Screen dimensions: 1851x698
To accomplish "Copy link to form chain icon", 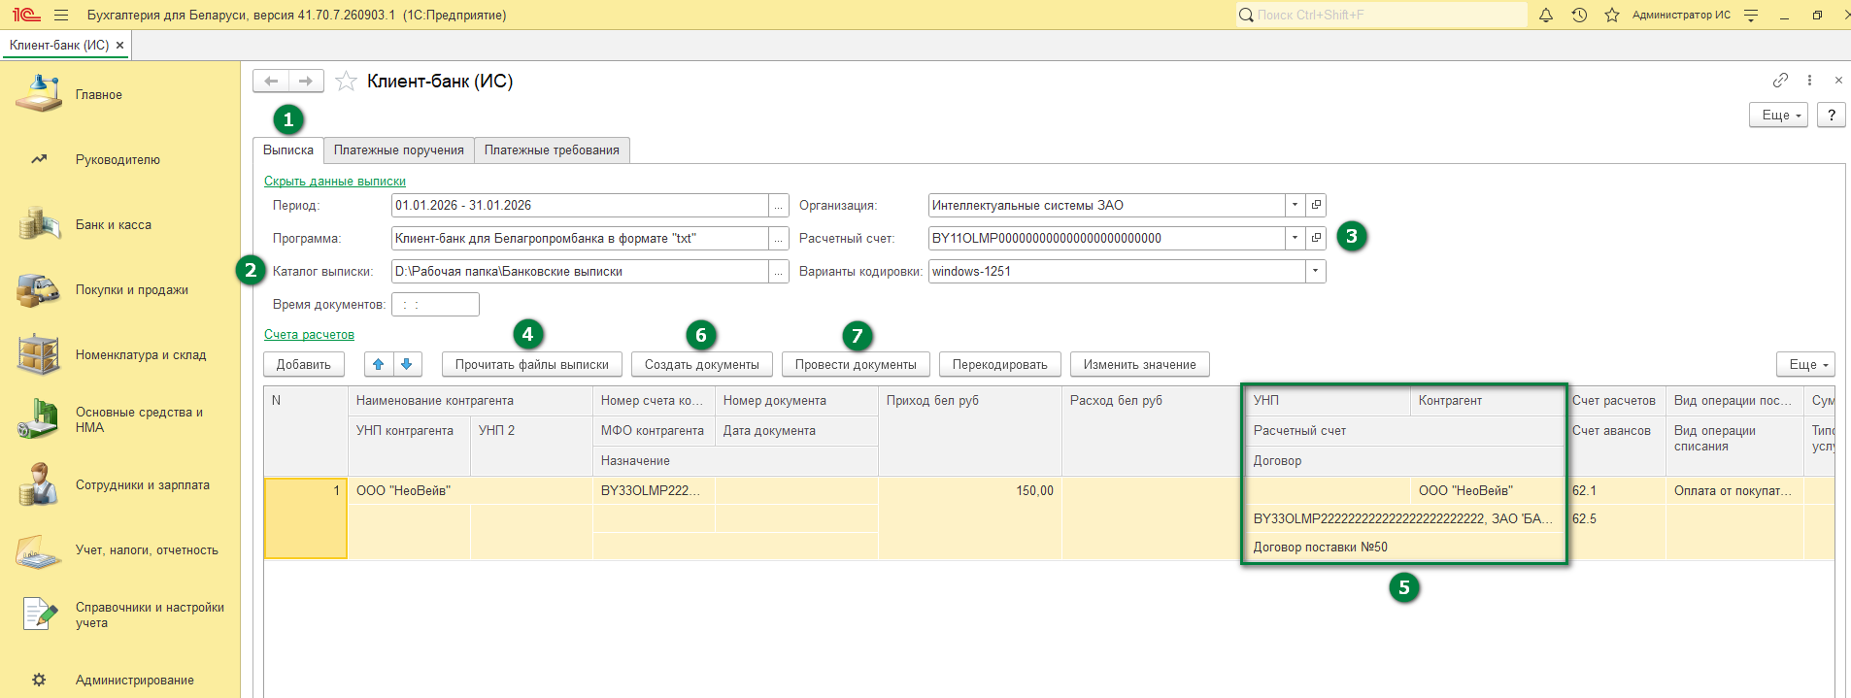I will 1780,81.
